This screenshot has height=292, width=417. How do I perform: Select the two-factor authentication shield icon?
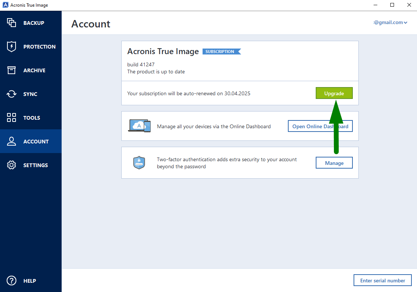[x=139, y=162]
